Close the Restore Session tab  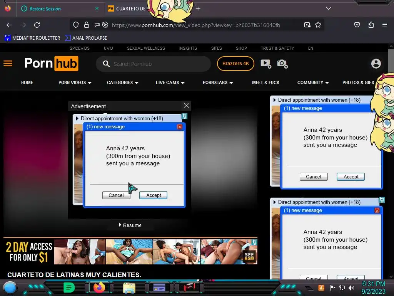(x=97, y=8)
